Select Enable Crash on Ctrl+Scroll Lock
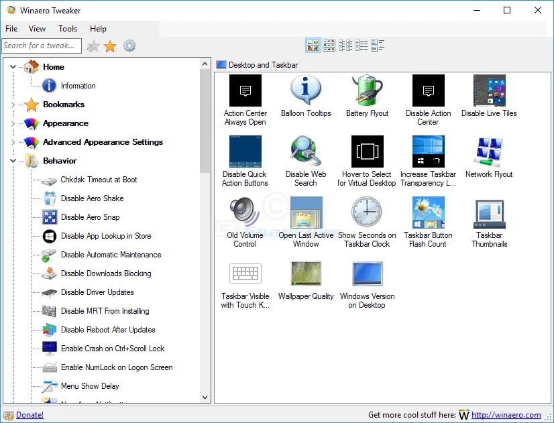Image resolution: width=554 pixels, height=423 pixels. click(x=113, y=349)
